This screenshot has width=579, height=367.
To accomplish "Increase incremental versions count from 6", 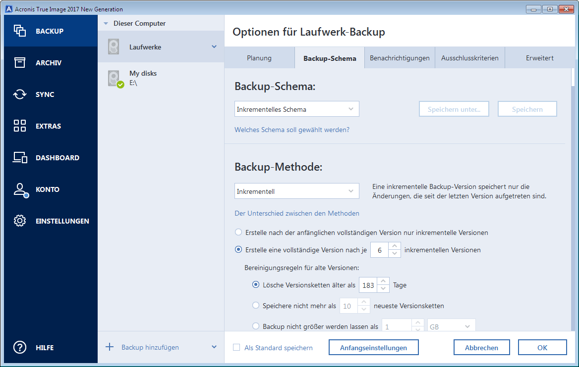I will 395,246.
